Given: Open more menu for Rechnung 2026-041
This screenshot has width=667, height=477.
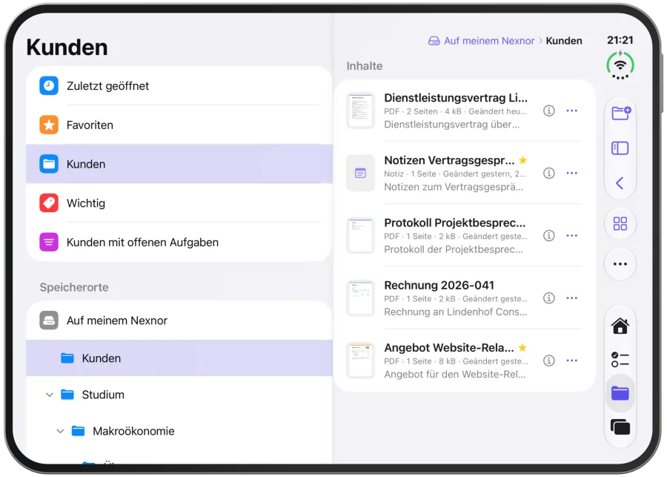Looking at the screenshot, I should click(572, 298).
